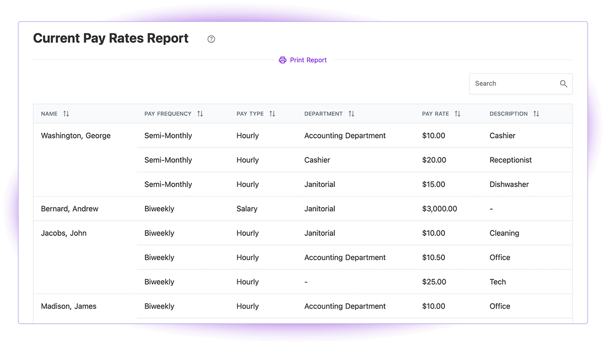Viewport: 606px width, 345px height.
Task: Open the help icon beside the report title
Action: (x=211, y=39)
